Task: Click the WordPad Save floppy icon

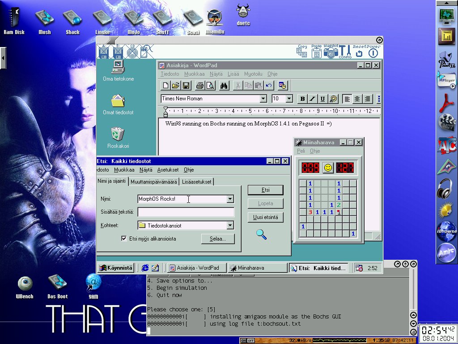Action: [186, 86]
